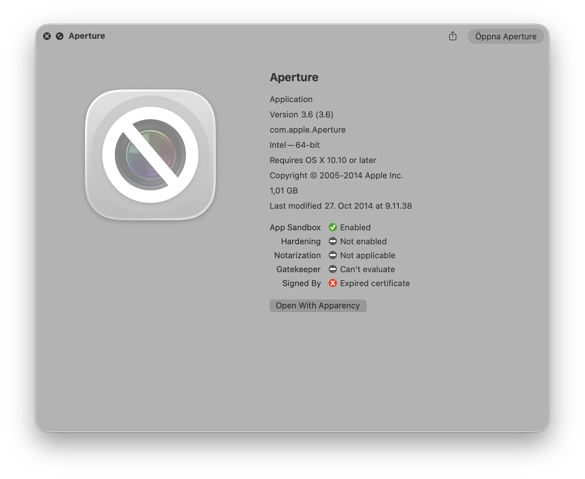
Task: Click the gray dash icon beside Not enabled
Action: (x=332, y=241)
